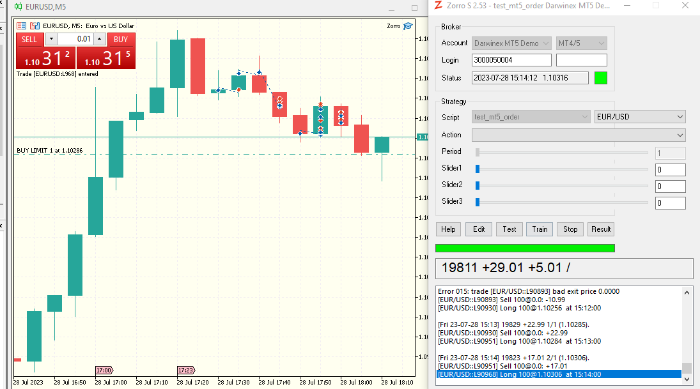Expand the Action dropdown list

(x=578, y=135)
